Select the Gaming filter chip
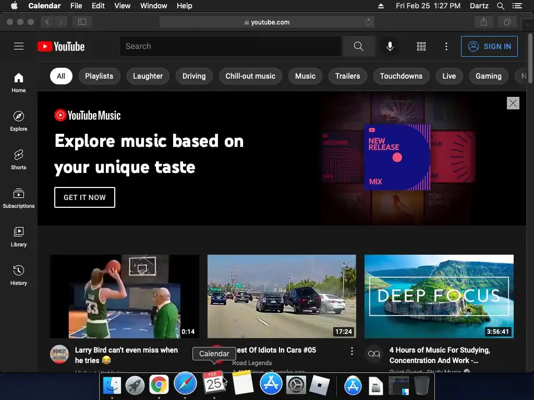The height and width of the screenshot is (400, 534). coord(488,76)
